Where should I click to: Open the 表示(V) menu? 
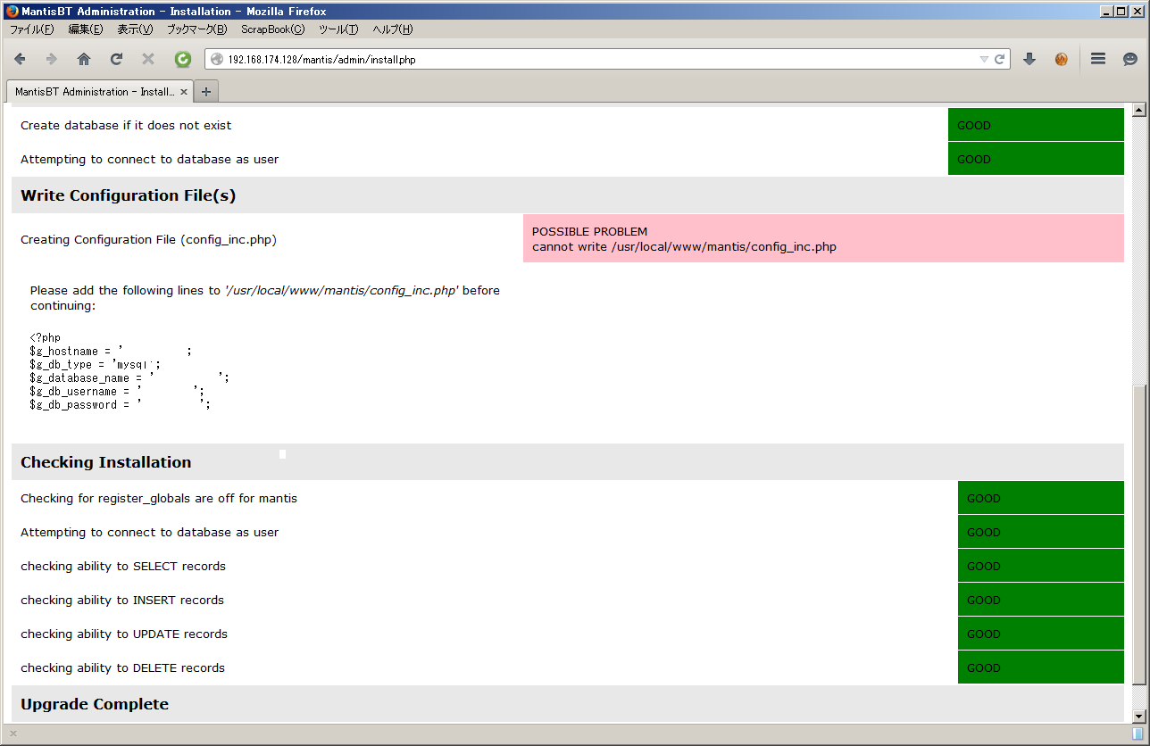135,29
